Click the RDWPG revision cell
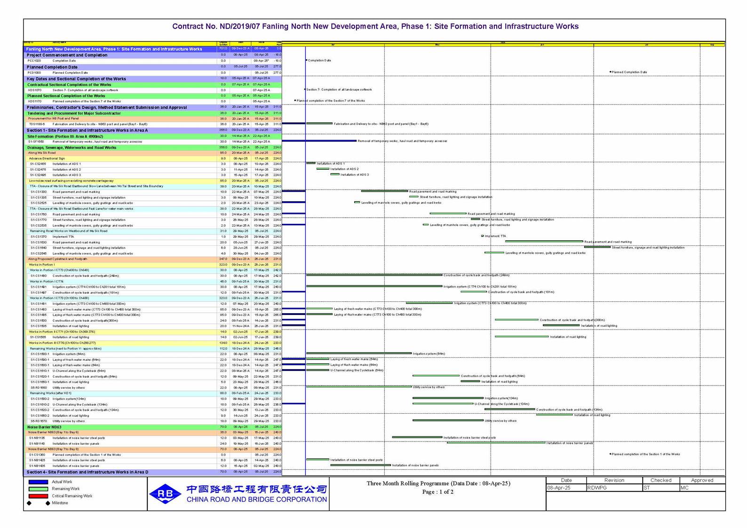Viewport: 747px width, 528px height. click(614, 488)
